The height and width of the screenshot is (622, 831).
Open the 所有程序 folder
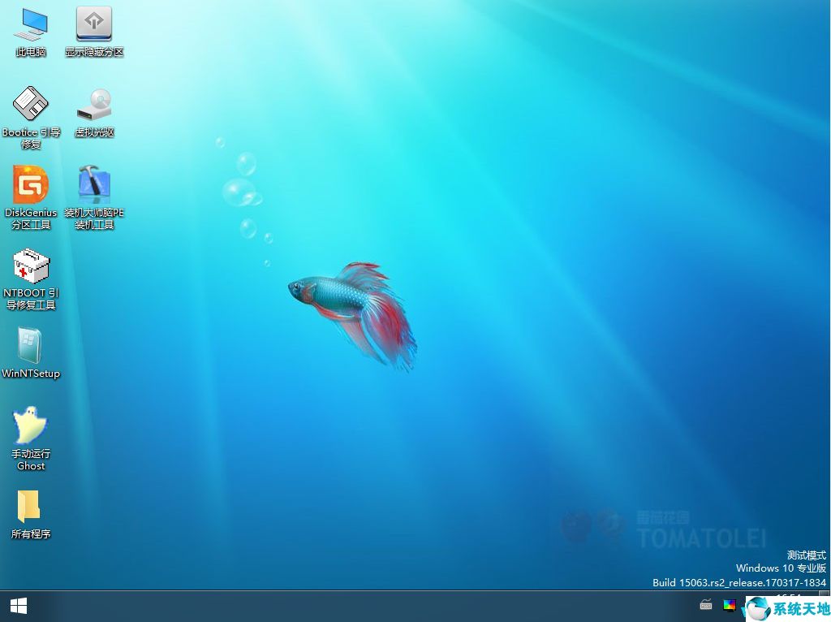[x=31, y=507]
